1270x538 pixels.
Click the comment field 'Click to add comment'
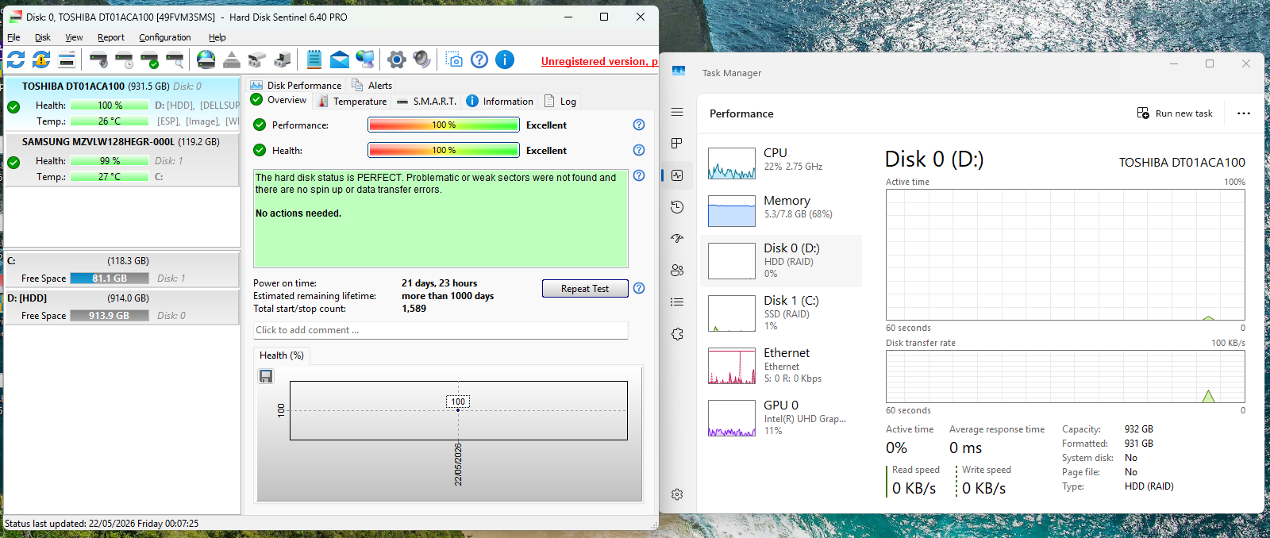(441, 330)
